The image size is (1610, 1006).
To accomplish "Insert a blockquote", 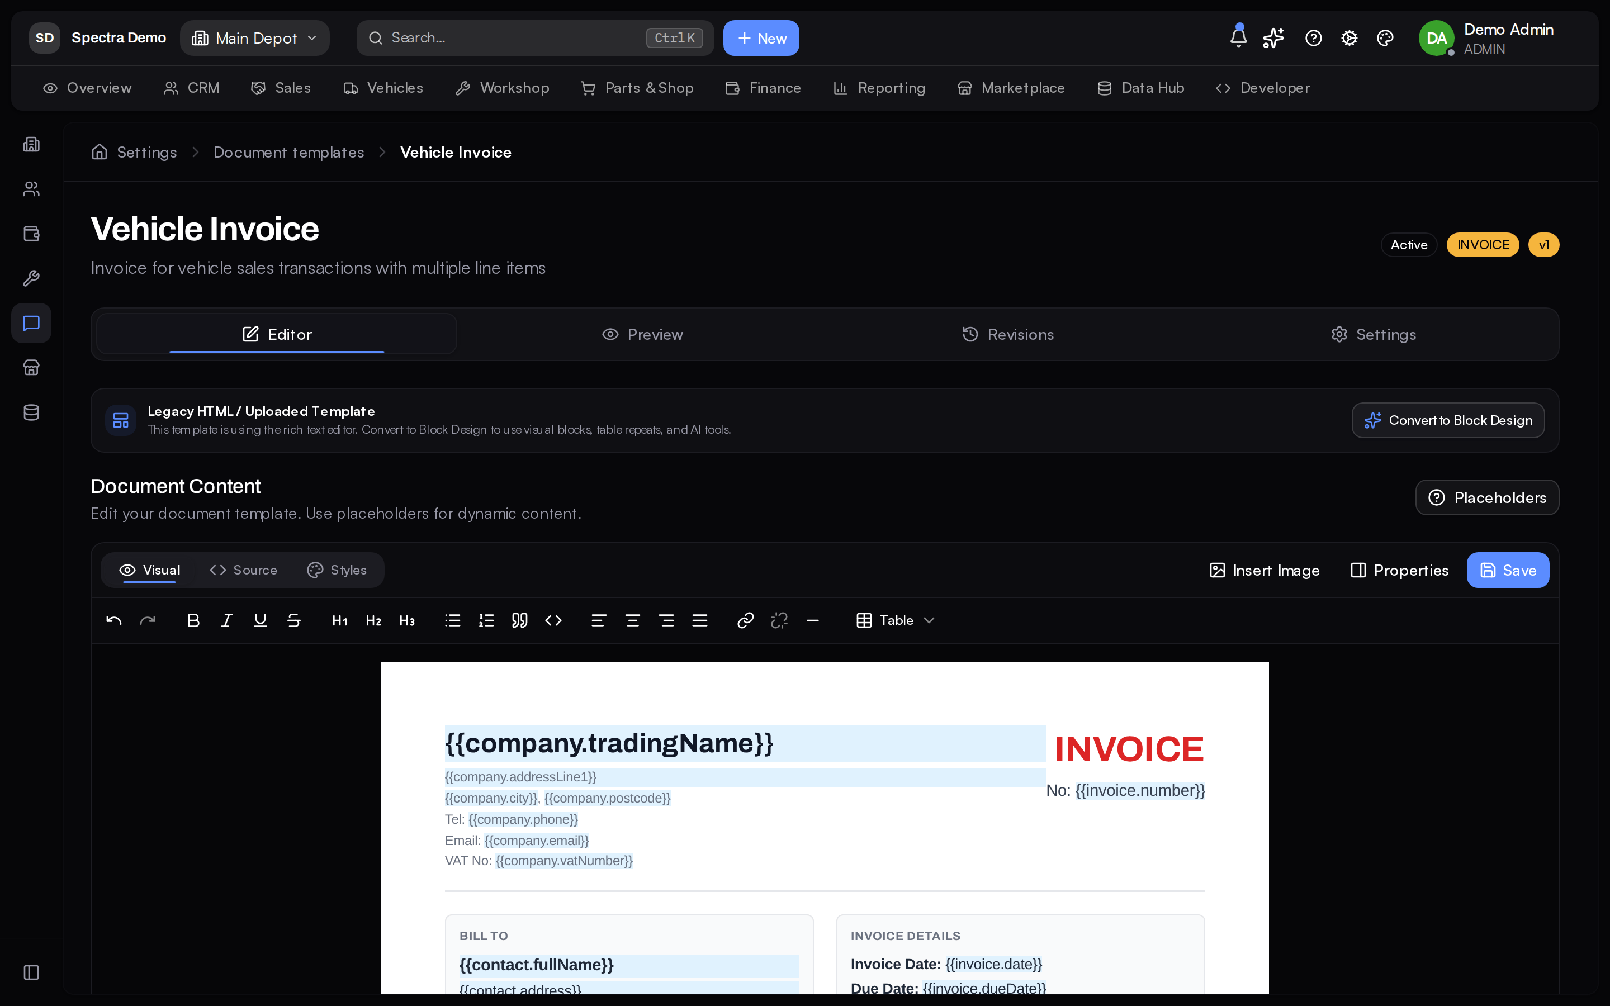I will point(519,620).
